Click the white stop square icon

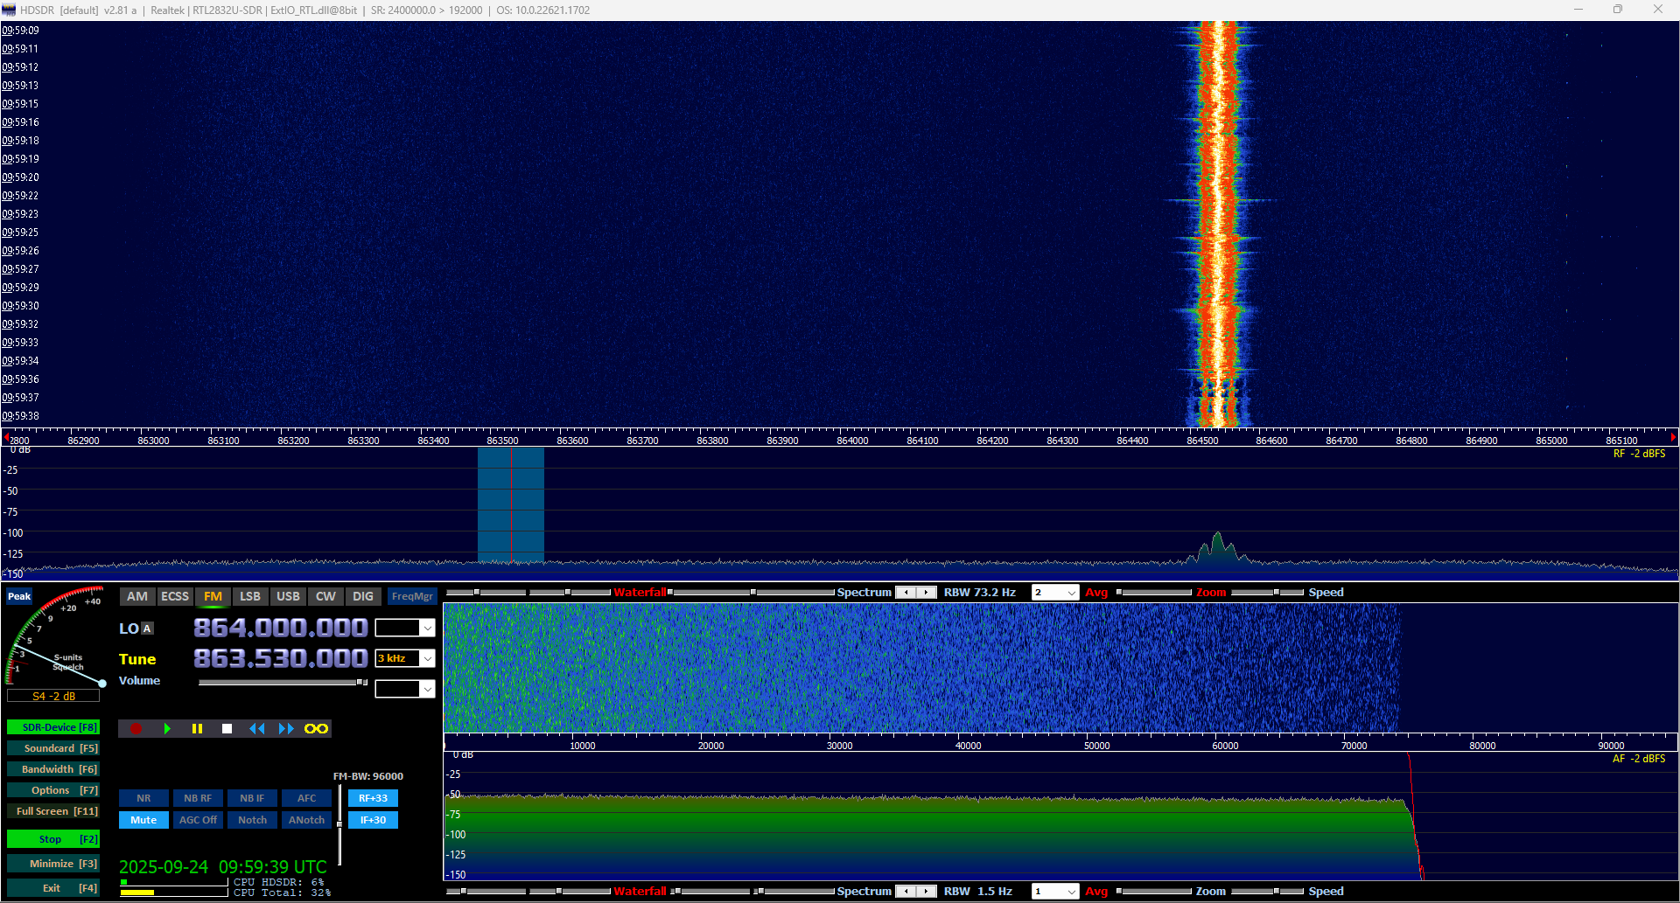pos(227,729)
